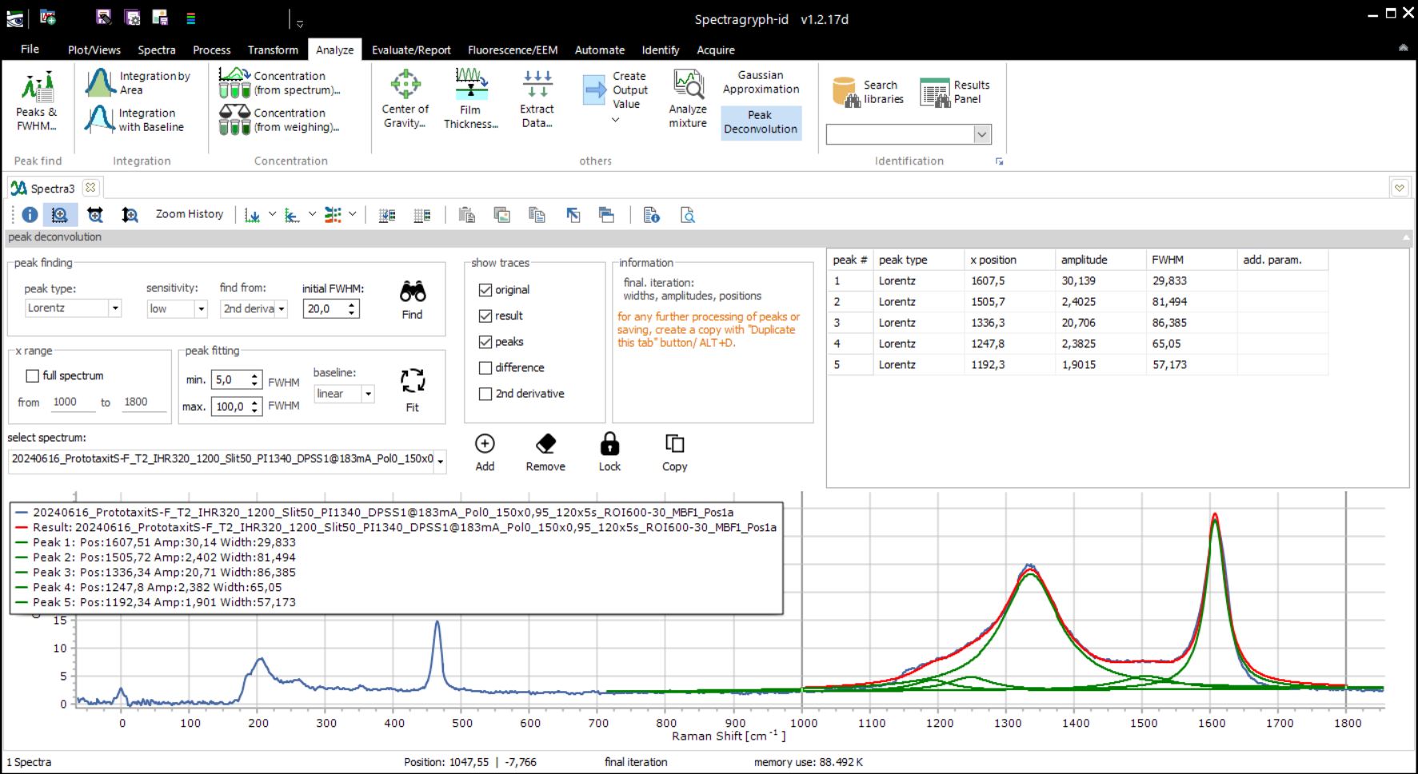The image size is (1418, 774).
Task: Switch to the Transform tab
Action: pyautogui.click(x=273, y=50)
